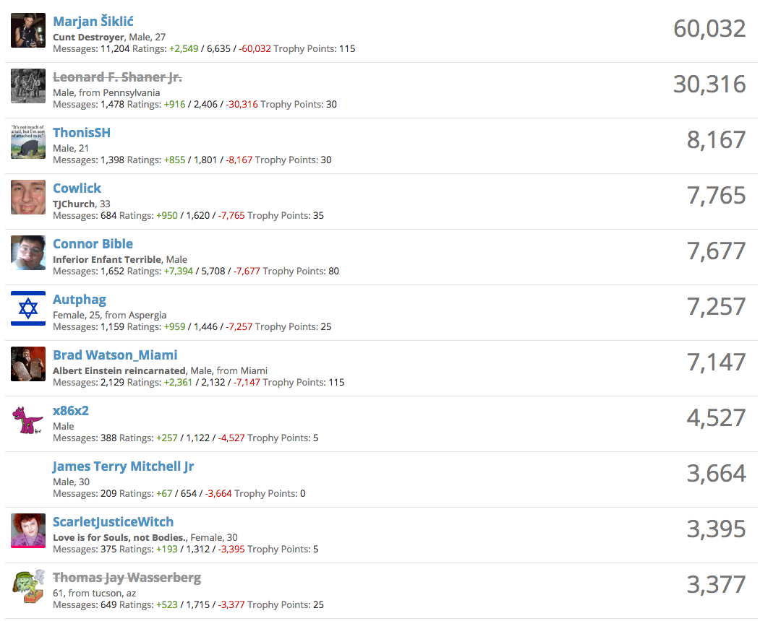Click Brad Watson_Miami's avatar image
Screen dimensions: 760x621
pyautogui.click(x=28, y=365)
